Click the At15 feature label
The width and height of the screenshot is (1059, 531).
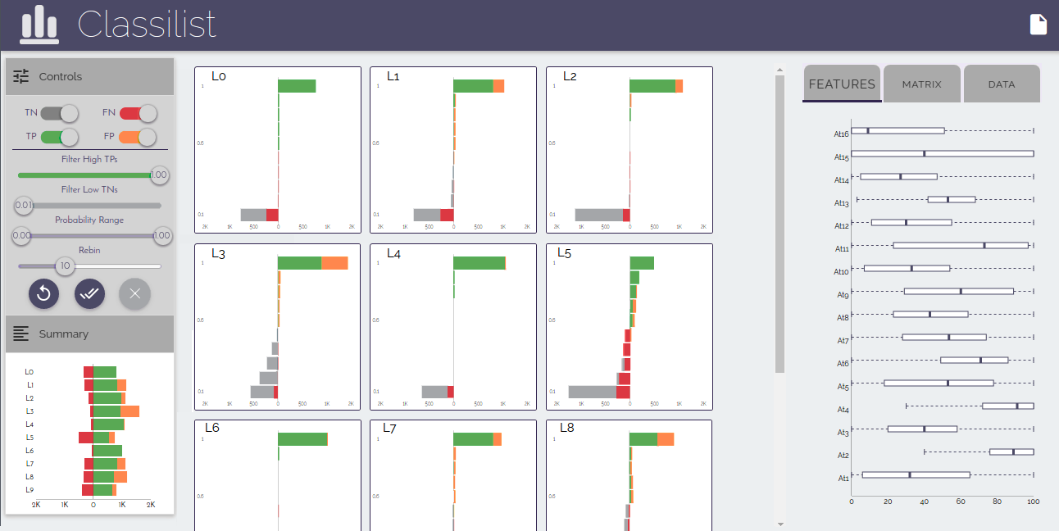point(842,157)
